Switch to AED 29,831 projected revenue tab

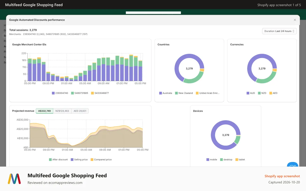[x=80, y=111]
